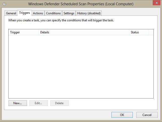Go to the Conditions tab
The height and width of the screenshot is (122, 162).
click(53, 13)
